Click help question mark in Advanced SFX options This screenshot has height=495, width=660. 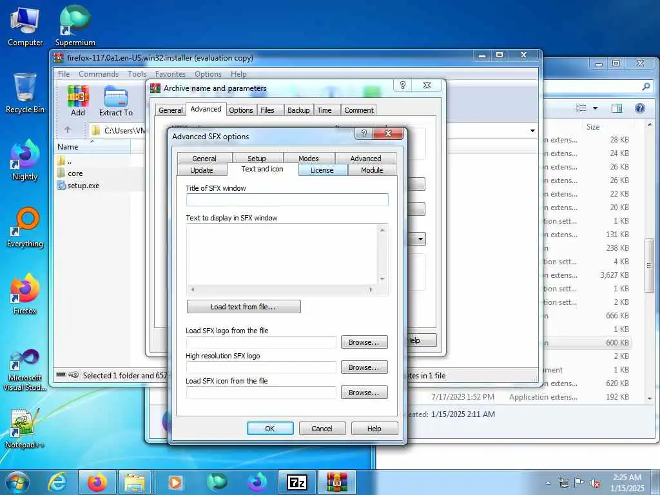(x=364, y=133)
